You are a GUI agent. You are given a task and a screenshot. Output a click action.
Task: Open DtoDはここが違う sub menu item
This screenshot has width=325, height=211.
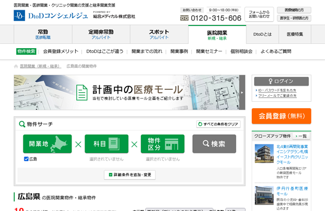105,51
